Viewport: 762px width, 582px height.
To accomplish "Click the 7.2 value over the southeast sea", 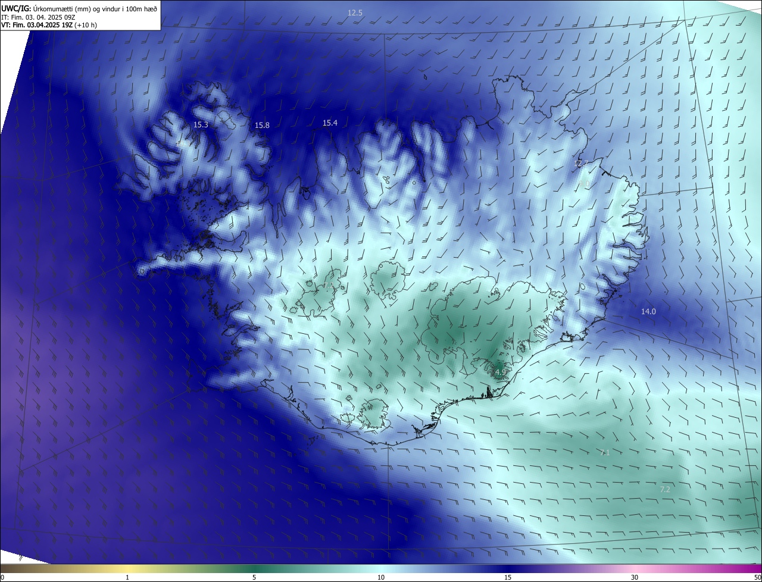I will click(x=665, y=489).
